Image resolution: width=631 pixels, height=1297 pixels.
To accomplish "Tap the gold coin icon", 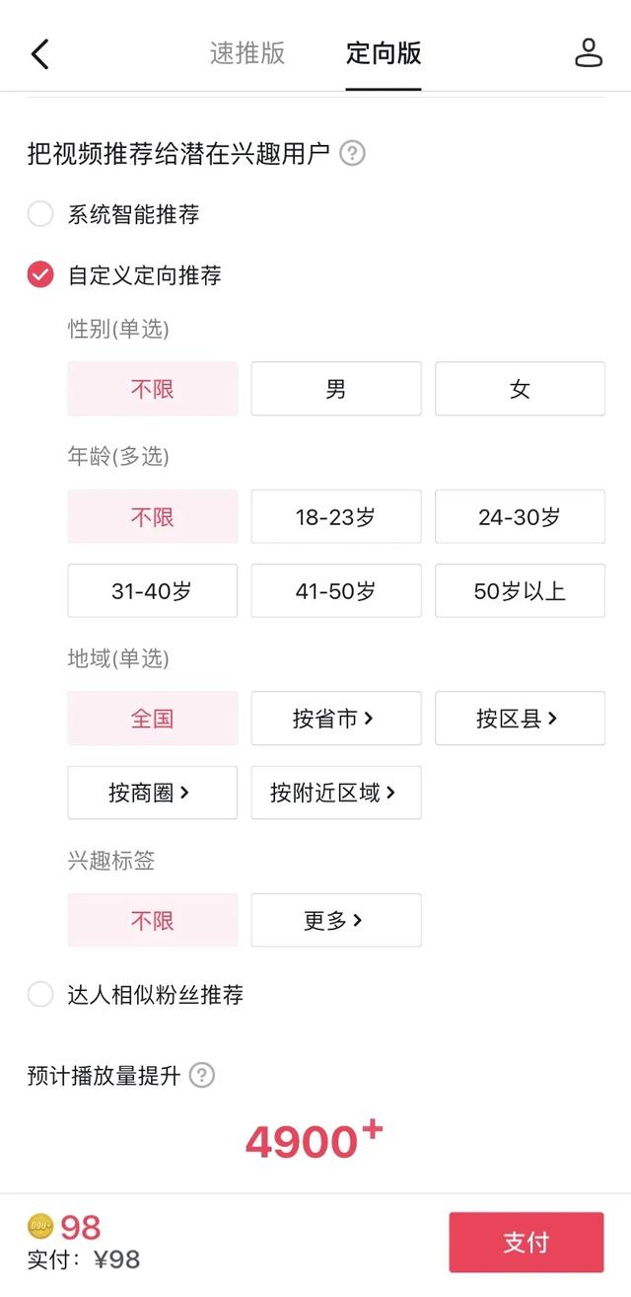I will coord(40,1226).
